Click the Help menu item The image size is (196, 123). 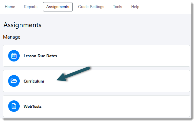tap(135, 7)
